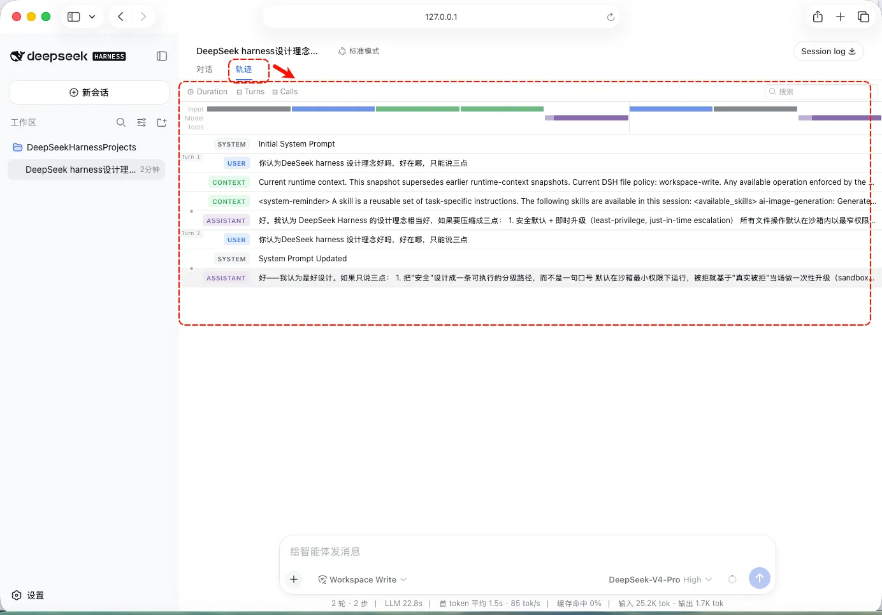Click the 工作区 section label
The image size is (882, 615).
coord(24,122)
